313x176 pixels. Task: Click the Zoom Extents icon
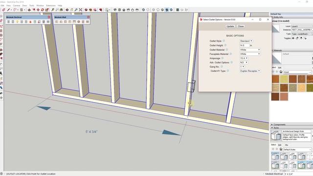(x=80, y=10)
